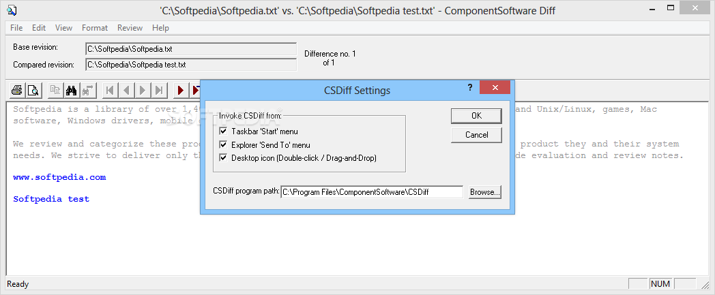Screen dimensions: 715x295
Task: Go to the next difference arrow
Action: pyautogui.click(x=143, y=90)
